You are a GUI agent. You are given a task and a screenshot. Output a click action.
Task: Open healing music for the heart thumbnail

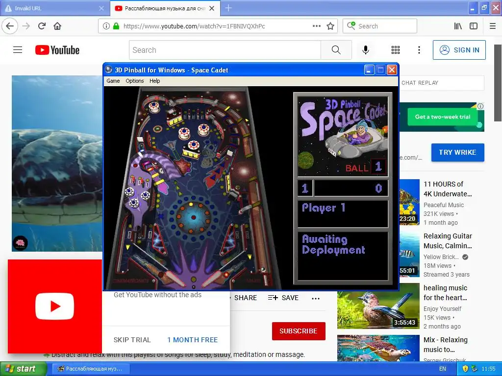[x=378, y=305]
